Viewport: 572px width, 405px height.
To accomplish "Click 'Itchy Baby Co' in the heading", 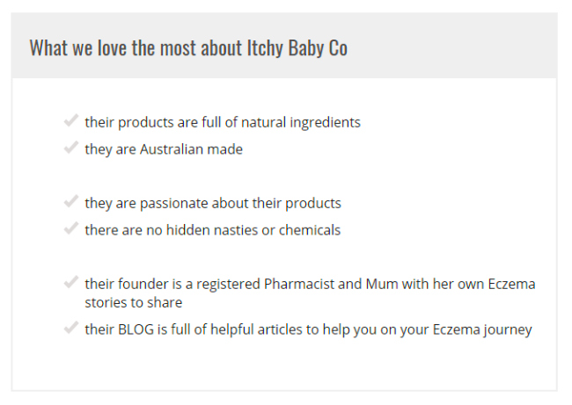I will (297, 47).
